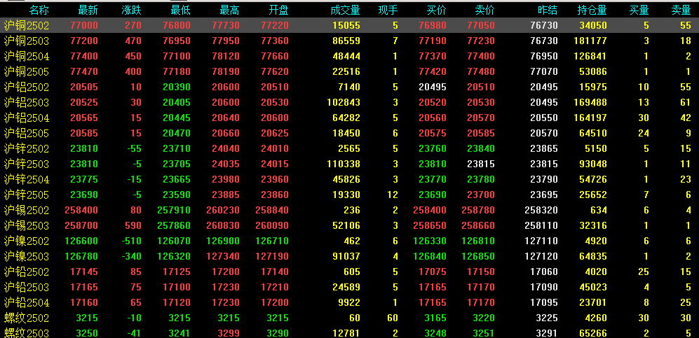Select the 沪锌2505 contract name
This screenshot has width=699, height=338.
27,195
